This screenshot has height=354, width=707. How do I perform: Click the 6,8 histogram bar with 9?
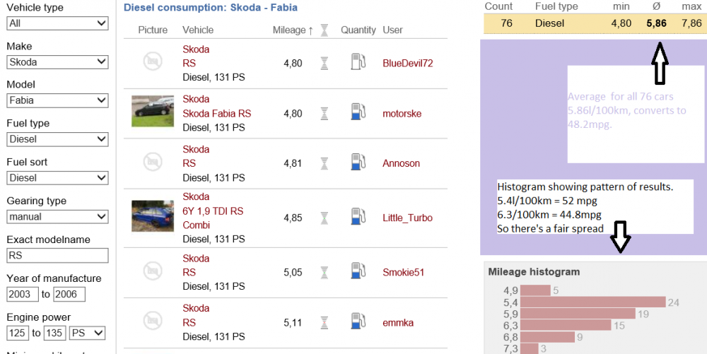547,337
